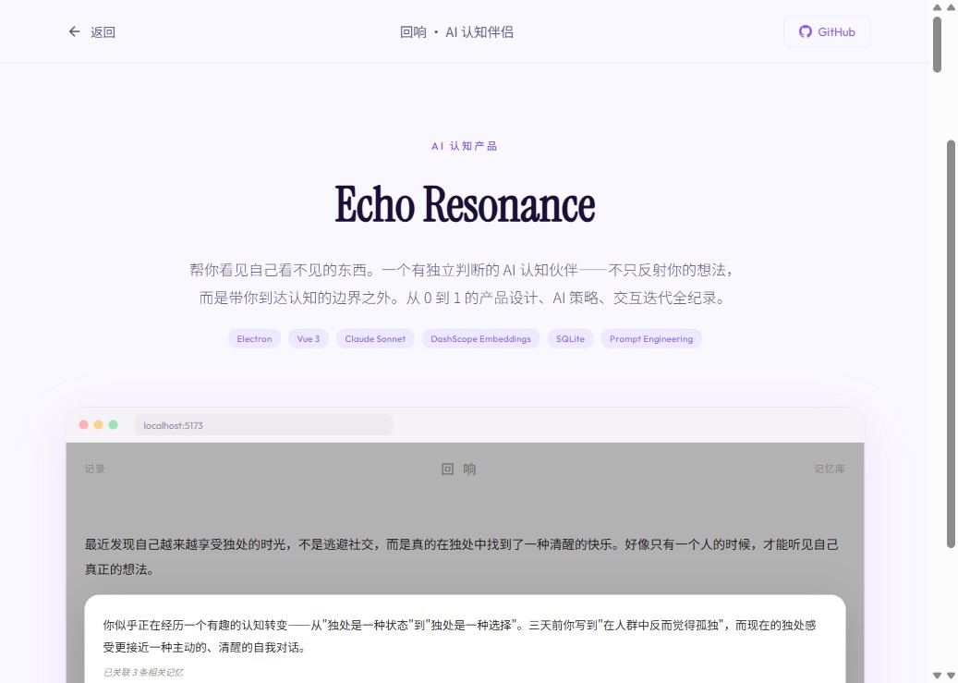Click the back arrow icon in the header
Viewport: 958px width, 683px height.
pyautogui.click(x=74, y=31)
